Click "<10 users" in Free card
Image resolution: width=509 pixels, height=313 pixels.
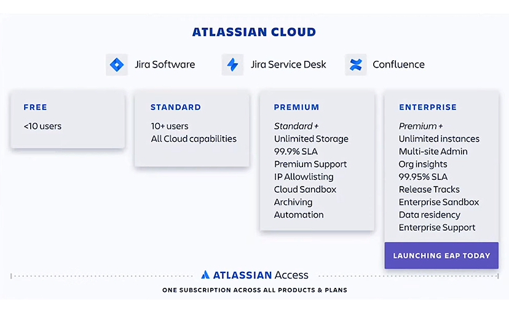[x=42, y=126]
